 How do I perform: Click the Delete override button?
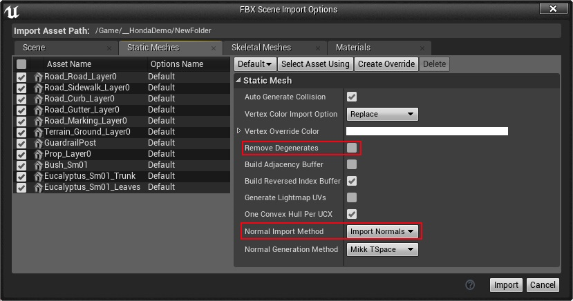click(435, 64)
